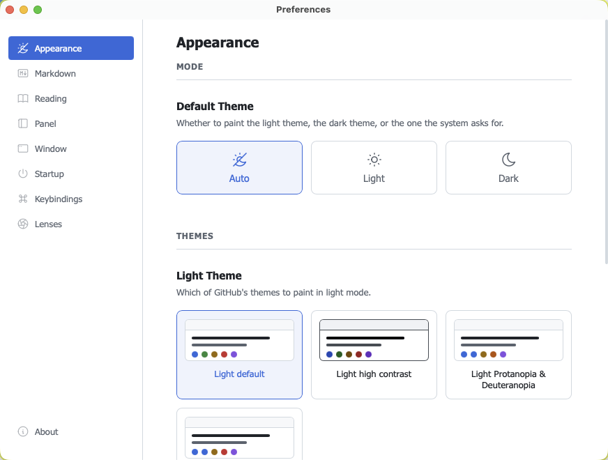Viewport: 608px width, 460px height.
Task: Click the Keybindings command icon
Action: 23,199
